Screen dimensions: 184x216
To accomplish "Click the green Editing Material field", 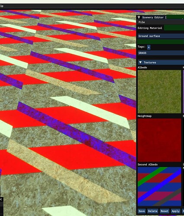I will (x=174, y=28).
